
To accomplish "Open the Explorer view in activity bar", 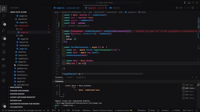I will coord(3,9).
